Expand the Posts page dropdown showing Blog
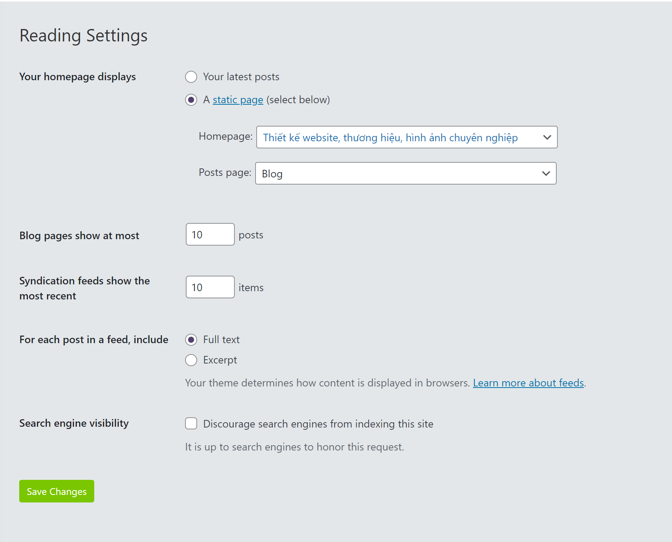 tap(400, 174)
